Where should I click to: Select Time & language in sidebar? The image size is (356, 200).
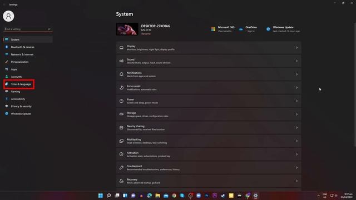click(21, 84)
